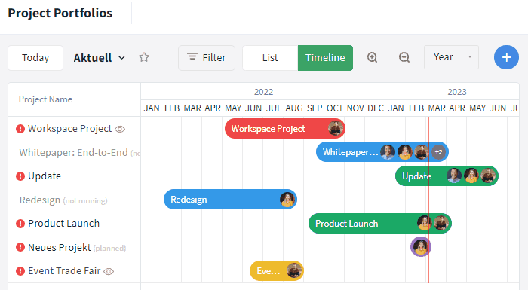Click the blue plus add button
Image resolution: width=528 pixels, height=290 pixels.
[x=506, y=57]
